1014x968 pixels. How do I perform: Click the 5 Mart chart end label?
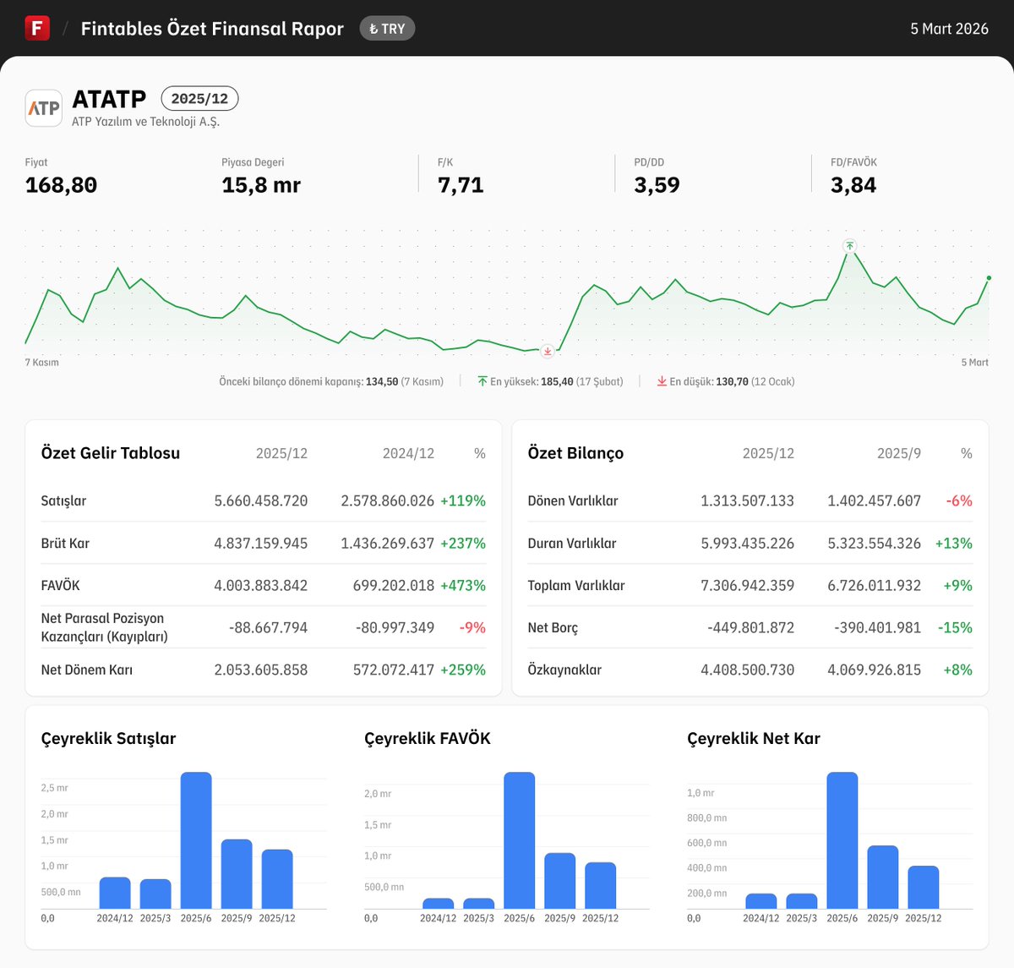[974, 363]
